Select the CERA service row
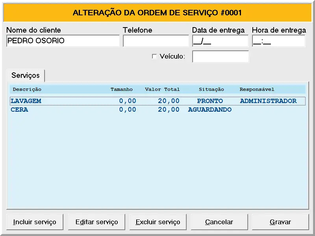 pyautogui.click(x=158, y=110)
